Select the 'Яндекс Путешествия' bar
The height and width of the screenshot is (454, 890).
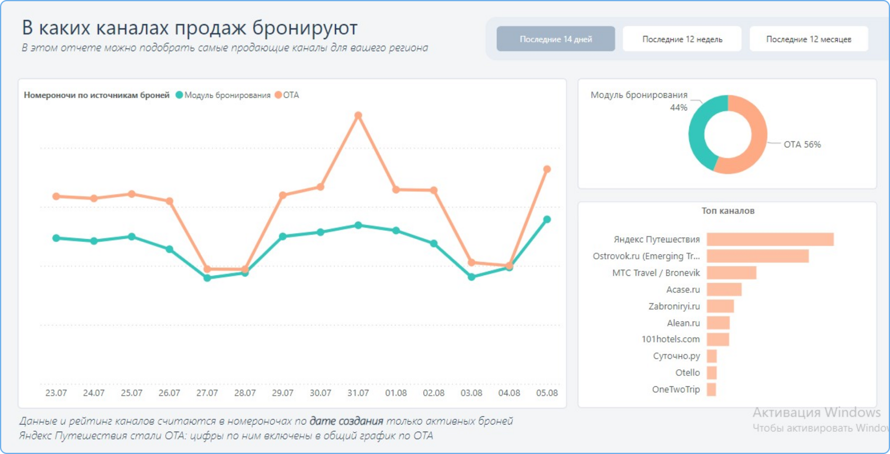coord(770,239)
